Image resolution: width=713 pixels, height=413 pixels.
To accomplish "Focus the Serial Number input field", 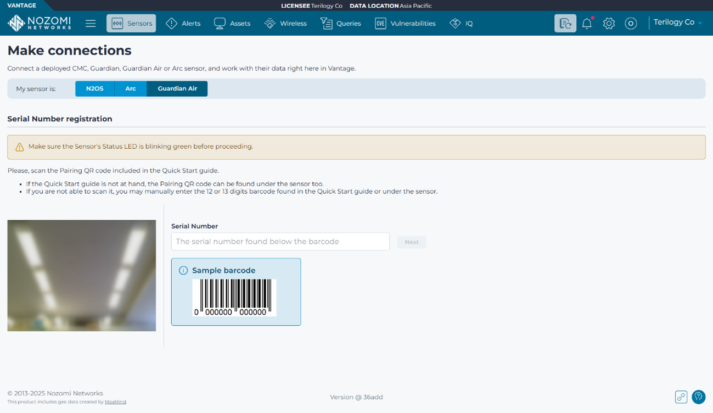I will pos(280,242).
